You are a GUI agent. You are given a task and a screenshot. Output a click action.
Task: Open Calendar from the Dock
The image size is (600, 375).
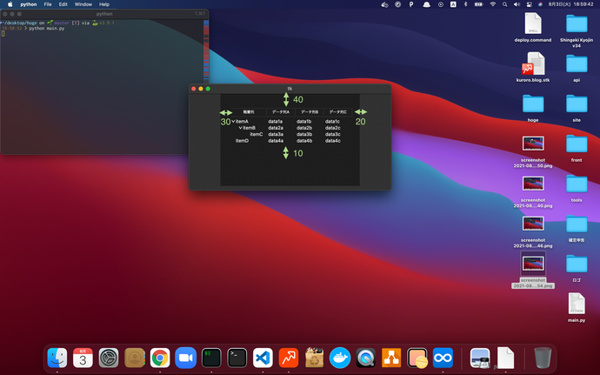pyautogui.click(x=83, y=358)
